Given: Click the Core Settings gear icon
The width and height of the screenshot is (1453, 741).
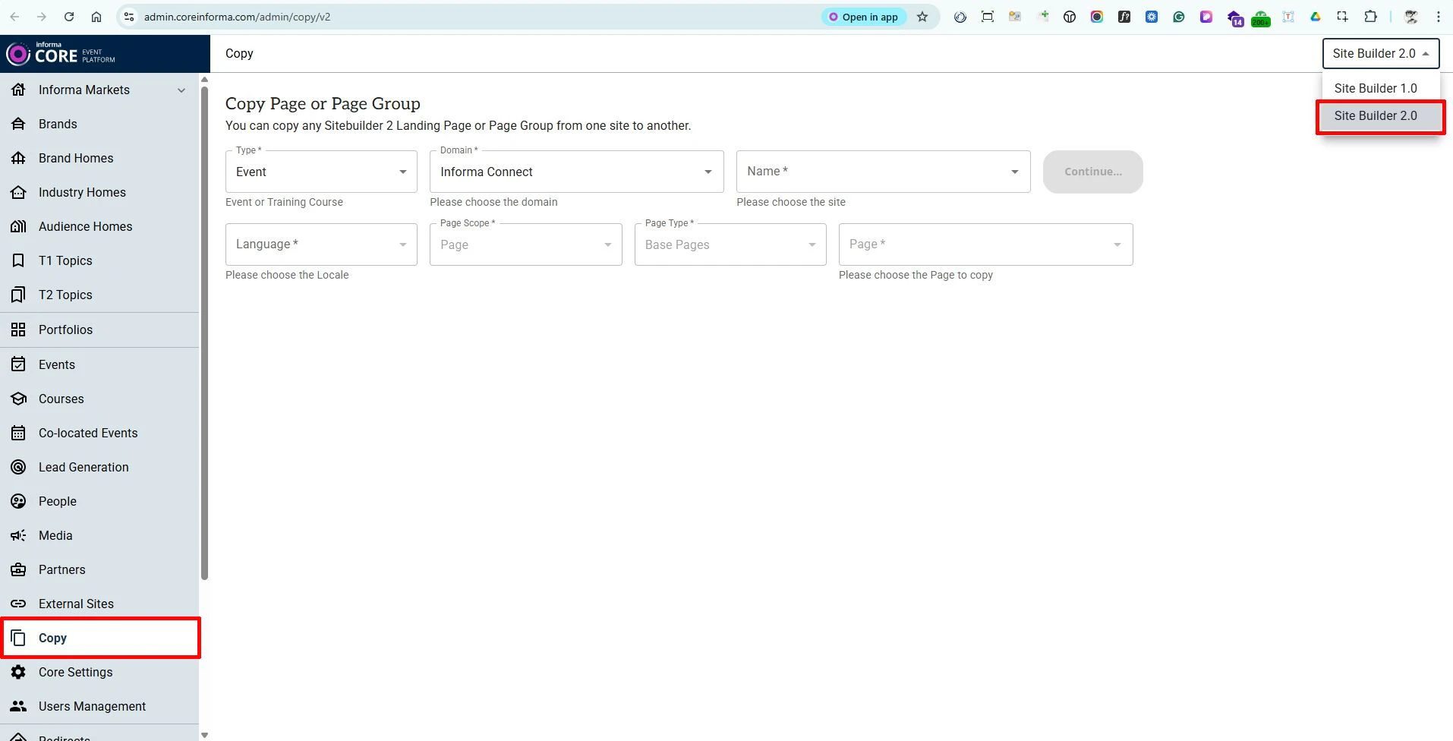Looking at the screenshot, I should pos(18,672).
